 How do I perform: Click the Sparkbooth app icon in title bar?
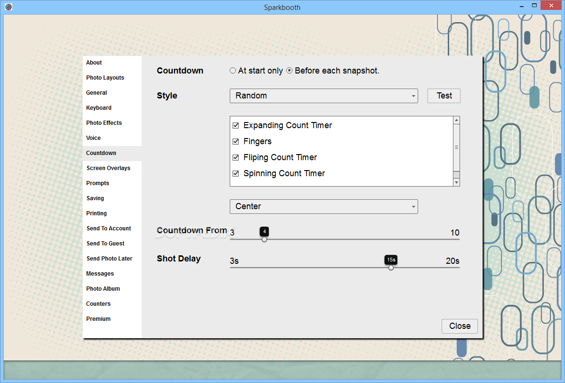click(8, 7)
